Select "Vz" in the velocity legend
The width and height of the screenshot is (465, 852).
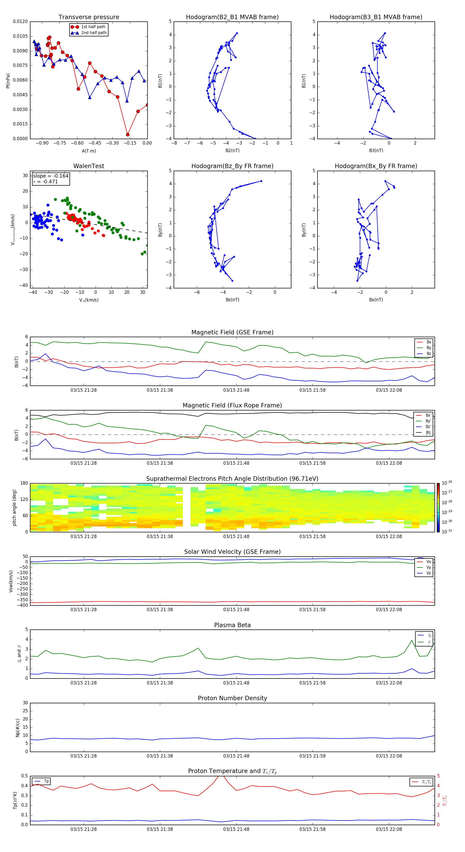point(424,573)
